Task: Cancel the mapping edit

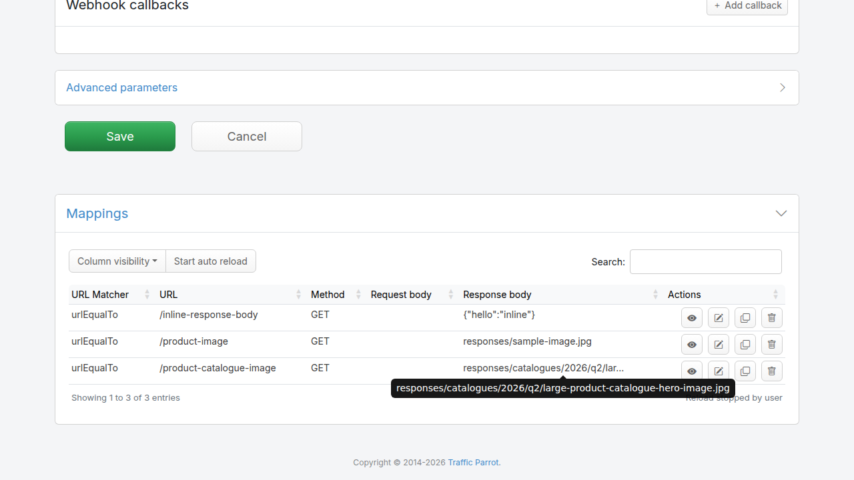Action: click(247, 136)
